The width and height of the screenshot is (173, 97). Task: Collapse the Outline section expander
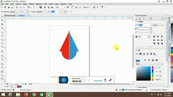(x=136, y=22)
